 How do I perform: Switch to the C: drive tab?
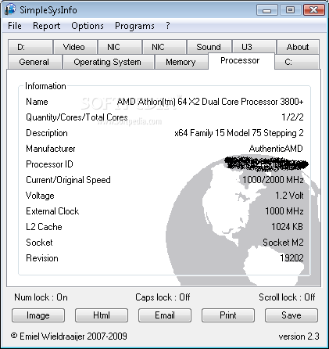click(297, 62)
